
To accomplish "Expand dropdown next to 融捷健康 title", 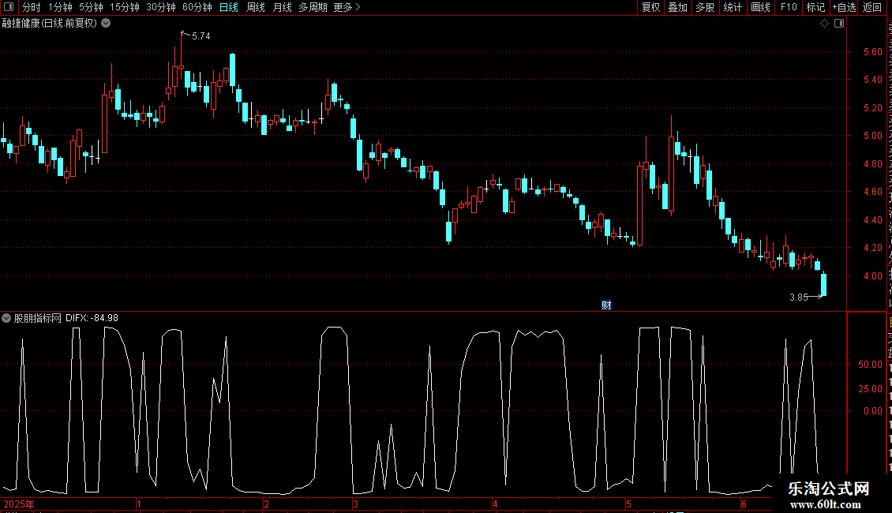I will pos(106,24).
